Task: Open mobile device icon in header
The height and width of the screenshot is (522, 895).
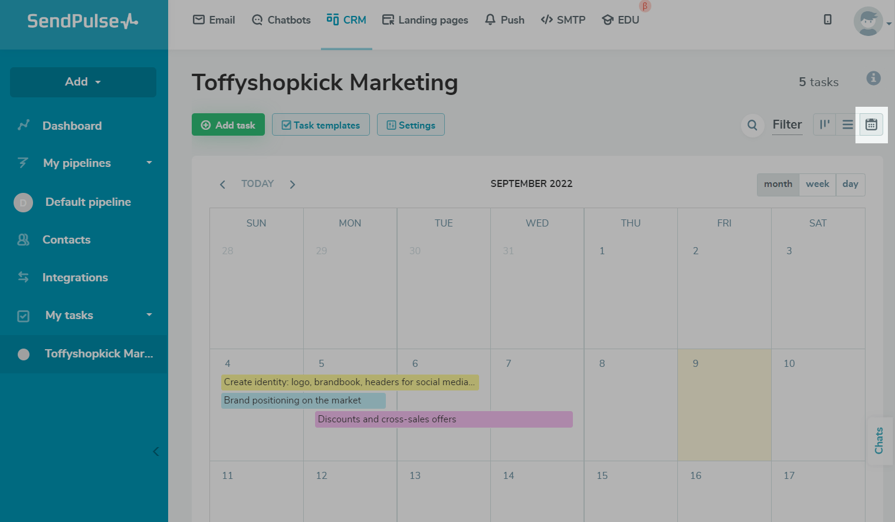Action: pyautogui.click(x=828, y=19)
